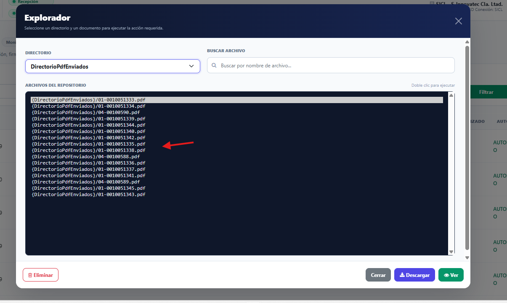Select file 01-0010051334.pdf
The width and height of the screenshot is (507, 303).
(x=237, y=106)
